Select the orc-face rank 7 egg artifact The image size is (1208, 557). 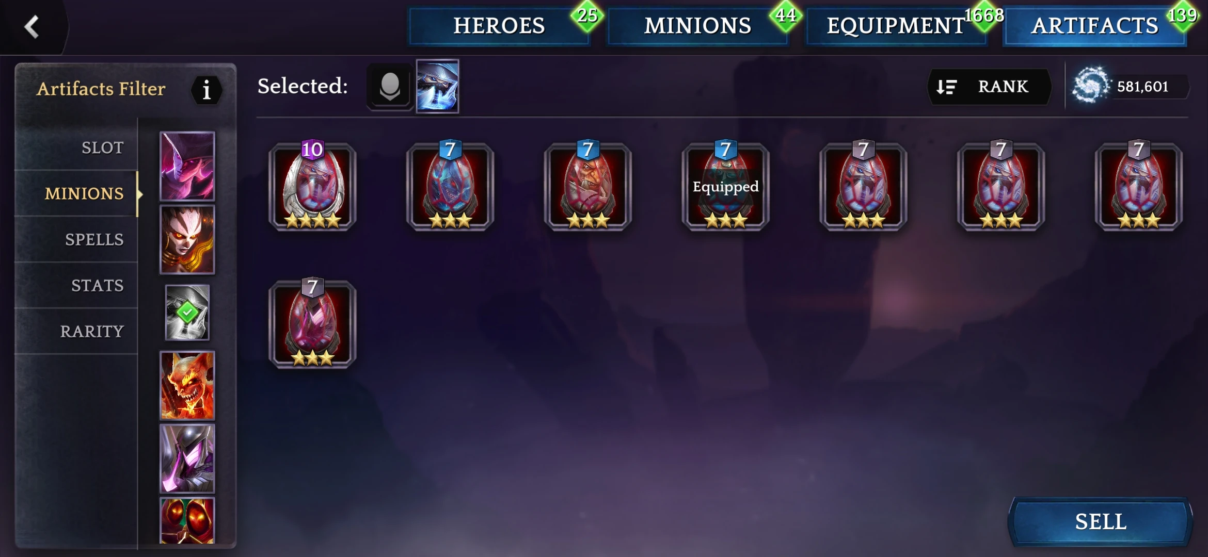(587, 186)
